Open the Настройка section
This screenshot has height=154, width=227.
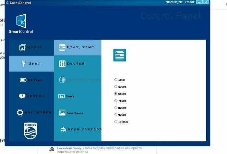[x=31, y=112]
